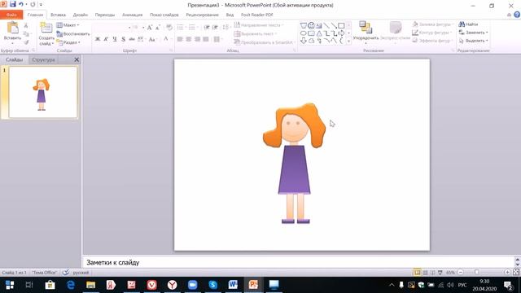This screenshot has width=521, height=293.
Task: Expand the shapes gallery with More arrow
Action: [348, 42]
